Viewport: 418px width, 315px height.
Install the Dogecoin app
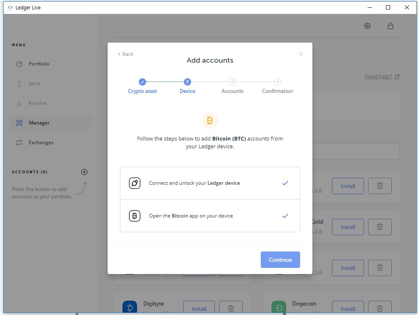point(348,307)
